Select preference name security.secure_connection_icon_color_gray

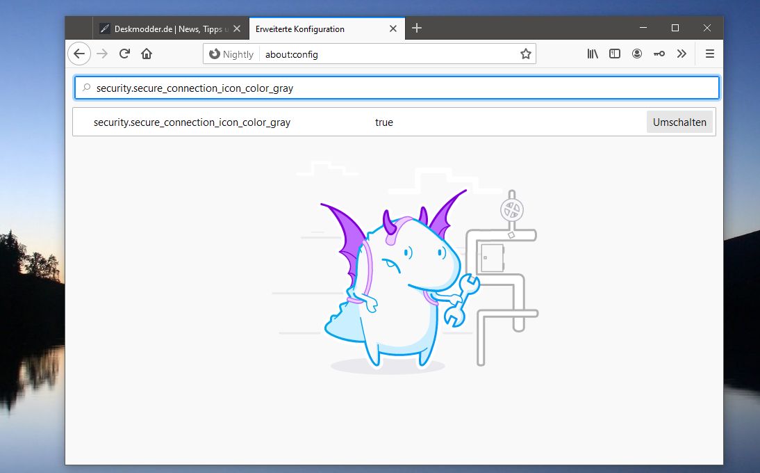(x=192, y=122)
